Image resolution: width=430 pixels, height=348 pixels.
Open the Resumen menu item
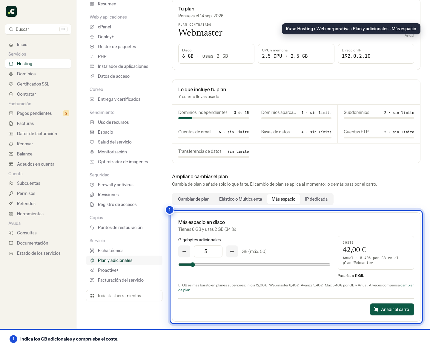pyautogui.click(x=124, y=4)
